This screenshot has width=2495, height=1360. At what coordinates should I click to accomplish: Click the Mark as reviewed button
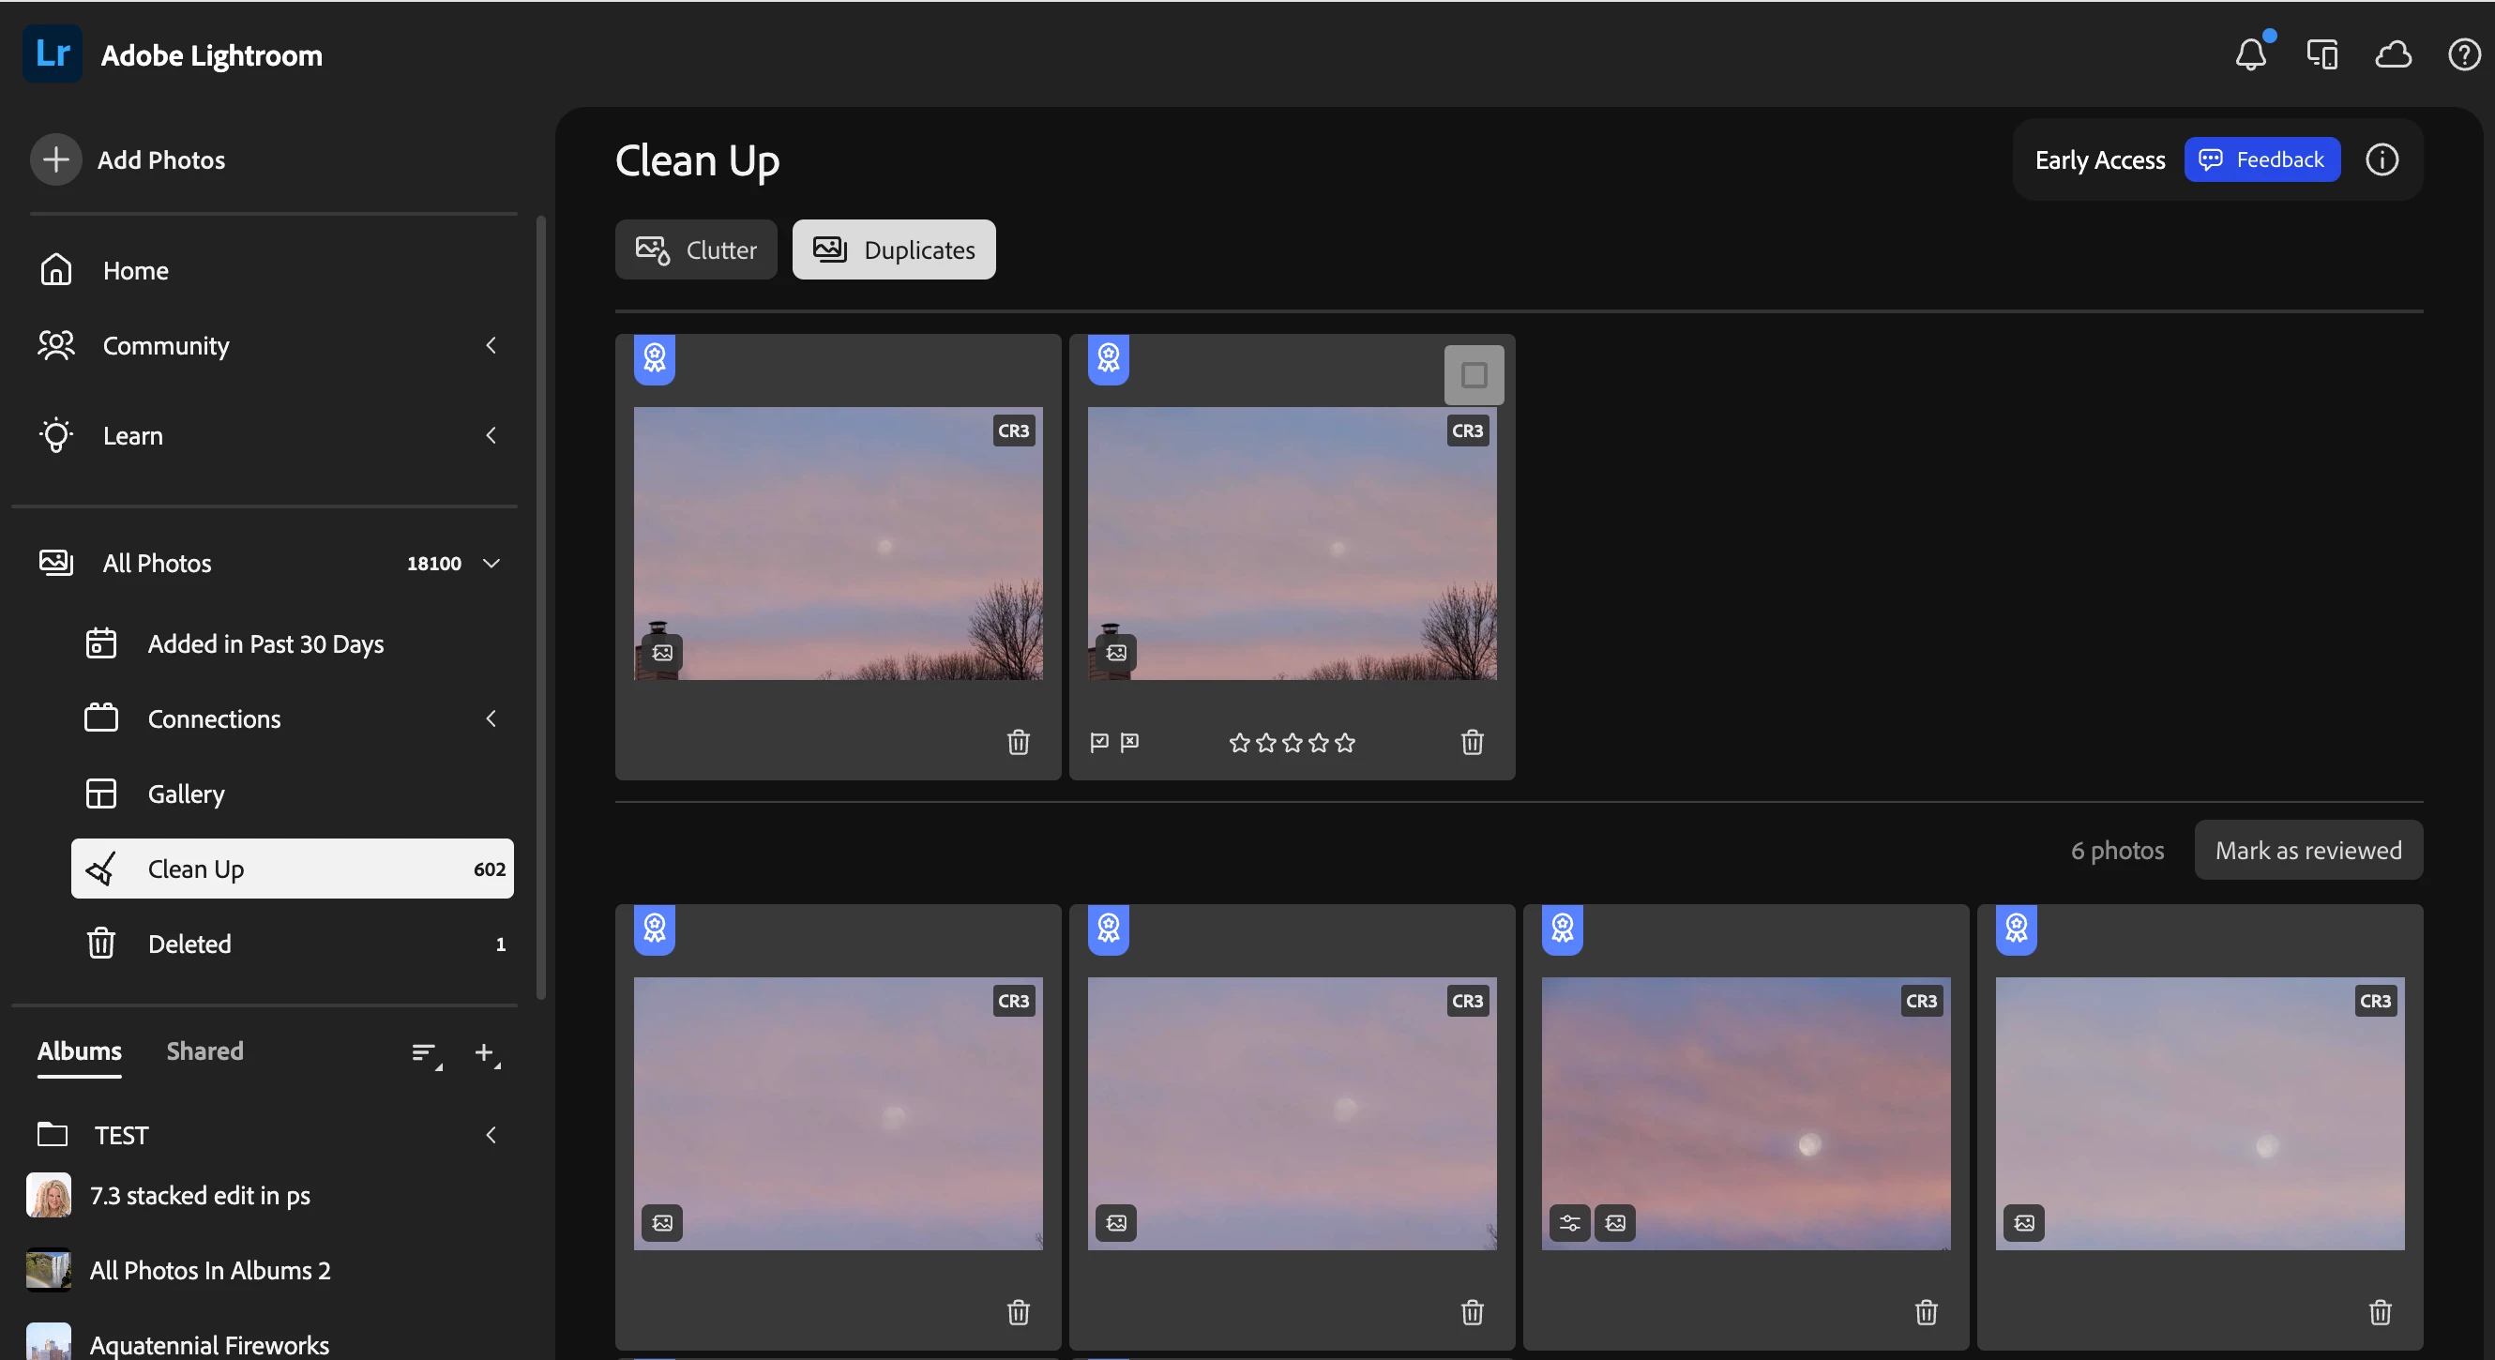tap(2308, 851)
